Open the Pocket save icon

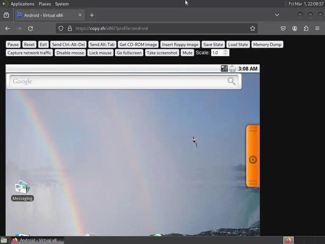283,28
